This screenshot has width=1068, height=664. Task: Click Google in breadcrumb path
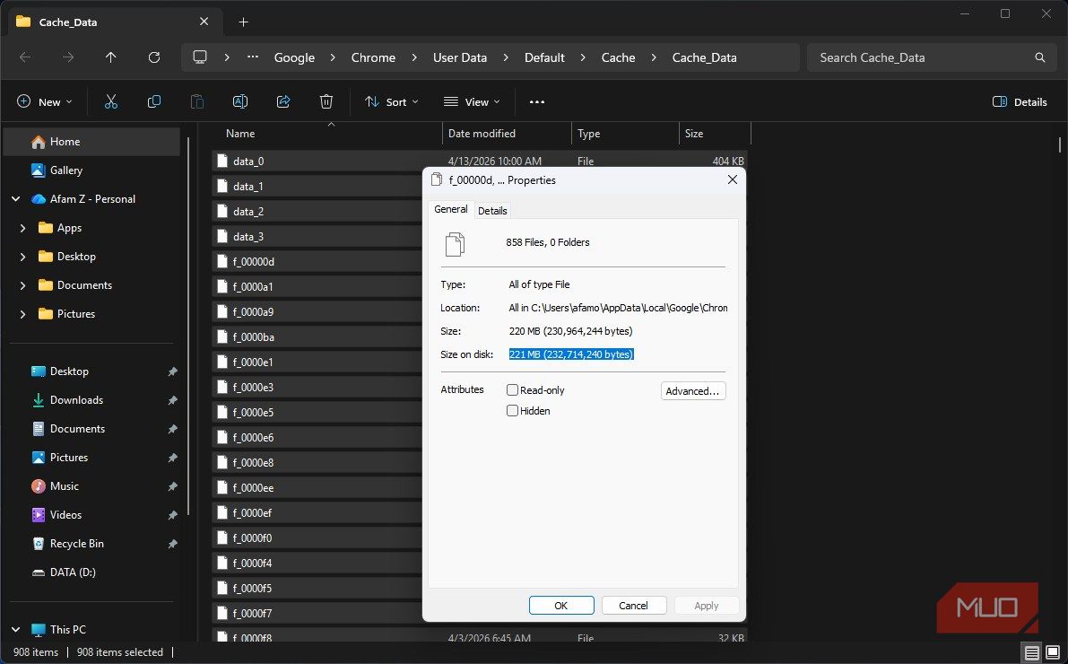tap(294, 57)
